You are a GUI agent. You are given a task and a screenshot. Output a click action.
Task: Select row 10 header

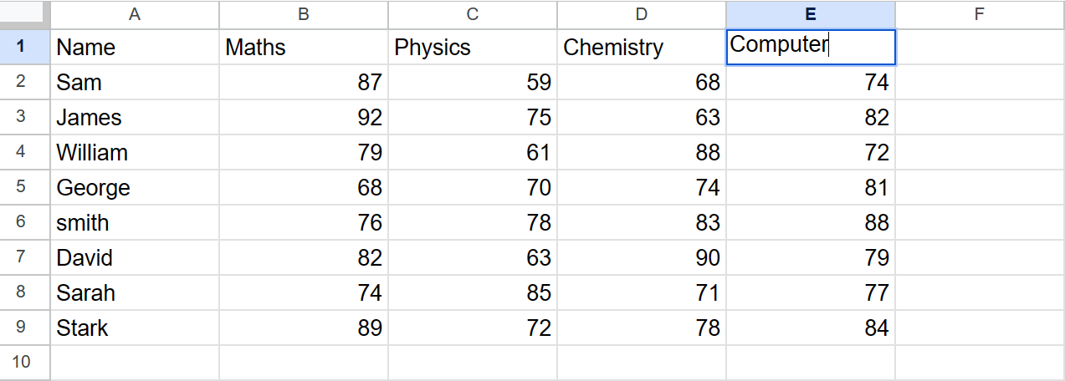[25, 363]
